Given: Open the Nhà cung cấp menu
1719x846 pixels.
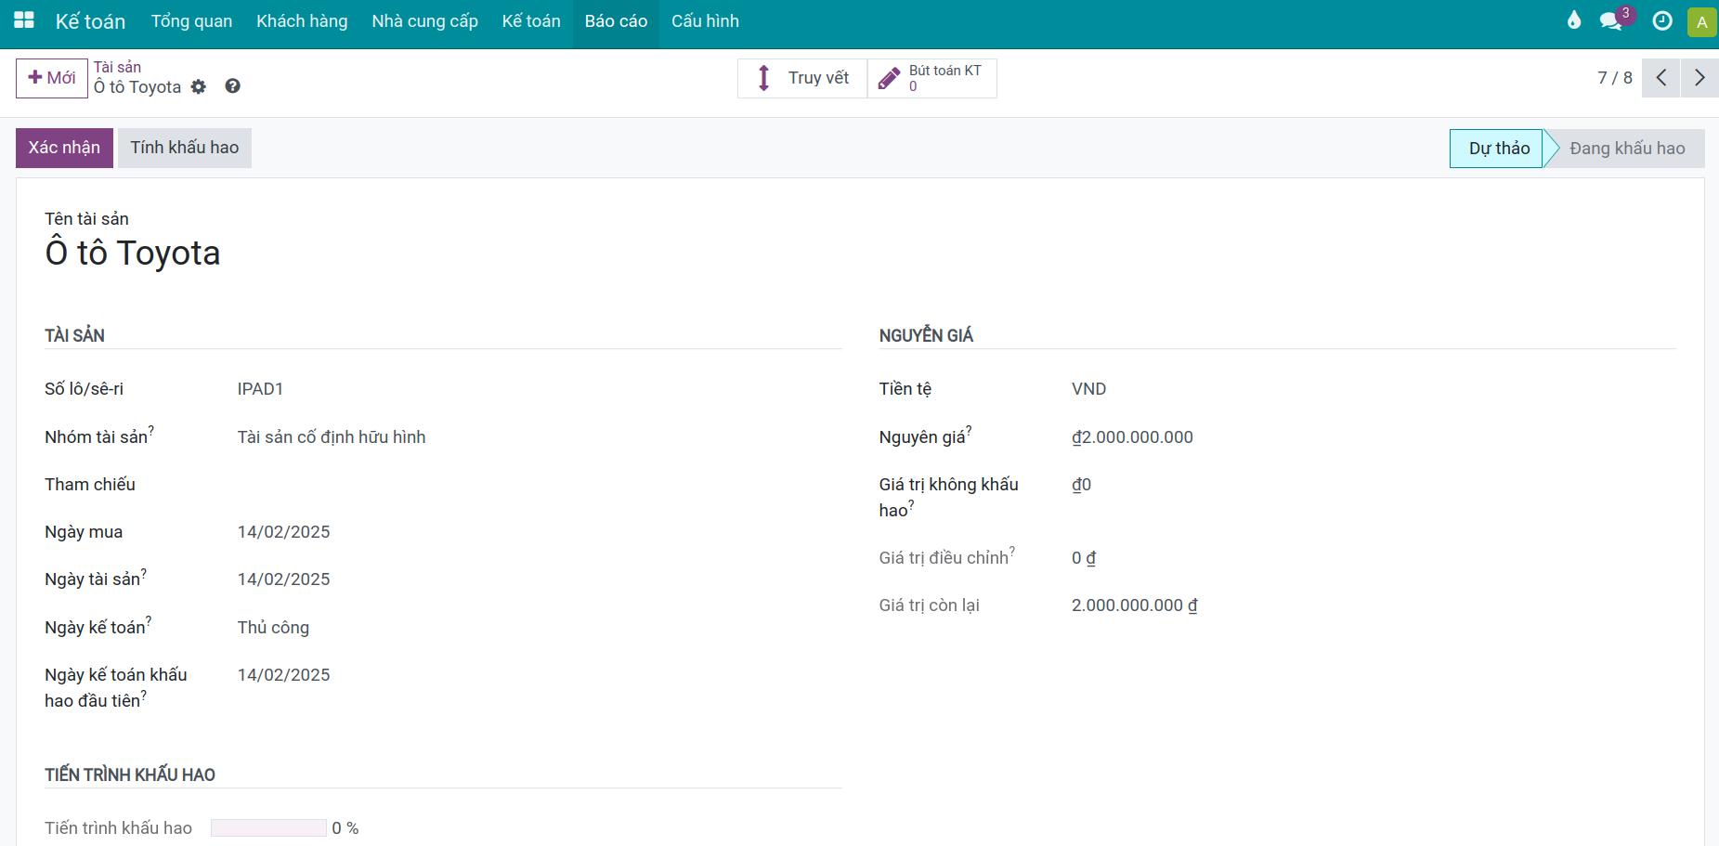Looking at the screenshot, I should pyautogui.click(x=424, y=21).
